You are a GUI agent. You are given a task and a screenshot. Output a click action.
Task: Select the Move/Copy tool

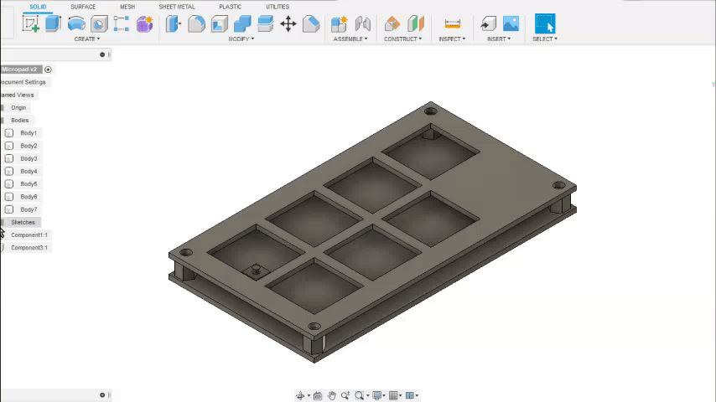[x=288, y=24]
